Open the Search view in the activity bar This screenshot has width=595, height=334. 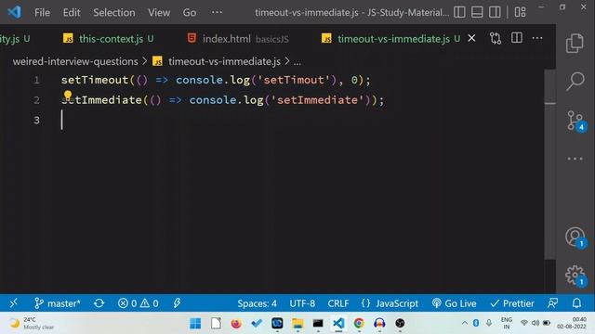pos(575,81)
